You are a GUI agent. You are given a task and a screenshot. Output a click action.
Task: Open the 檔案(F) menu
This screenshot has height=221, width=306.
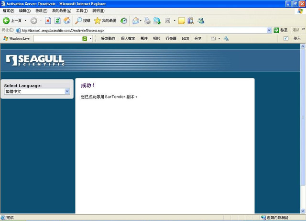click(9, 11)
